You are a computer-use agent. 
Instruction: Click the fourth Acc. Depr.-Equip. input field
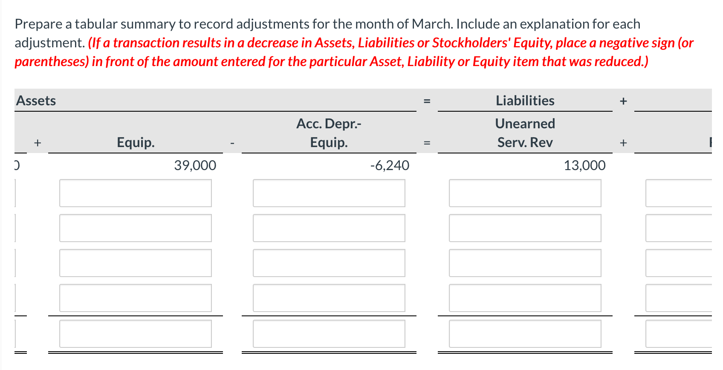329,298
